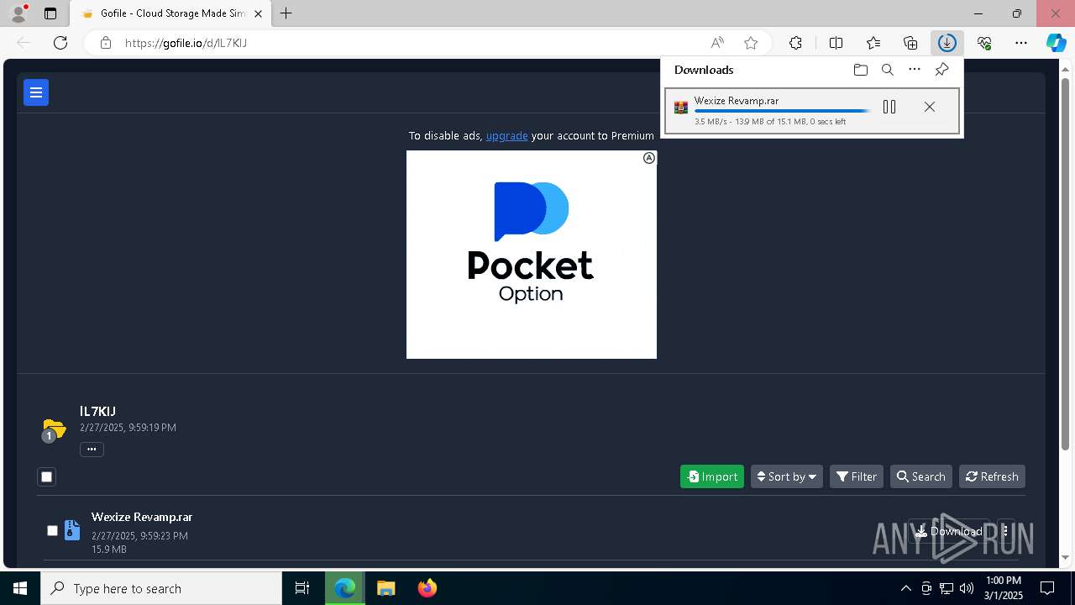This screenshot has width=1075, height=605.
Task: Select the Wexize Revamp.rar checkbox
Action: (52, 530)
